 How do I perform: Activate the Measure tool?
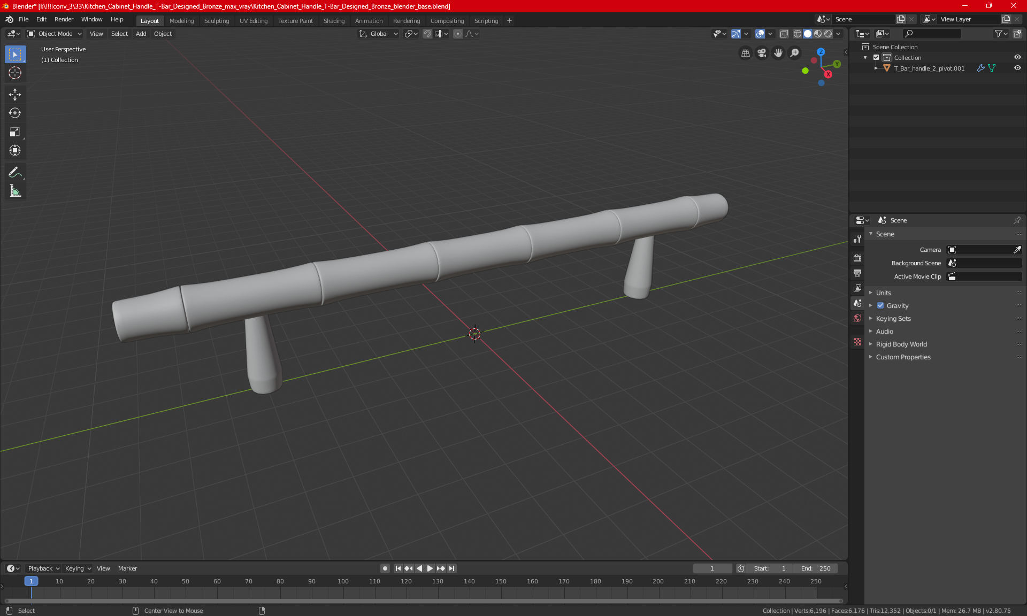click(15, 191)
